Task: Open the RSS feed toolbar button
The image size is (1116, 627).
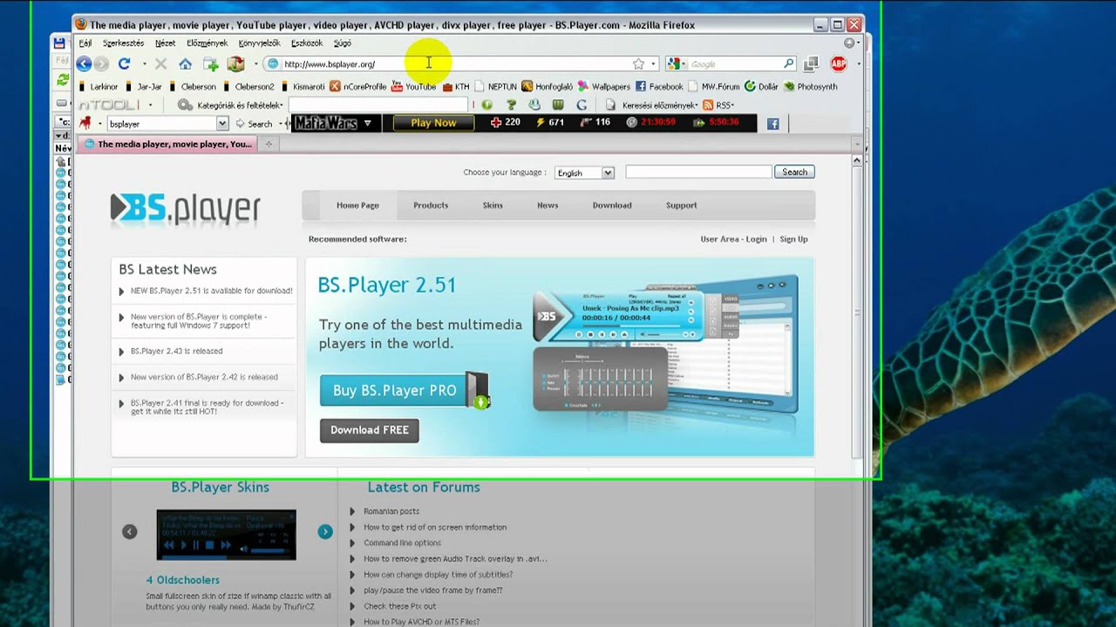Action: [718, 104]
